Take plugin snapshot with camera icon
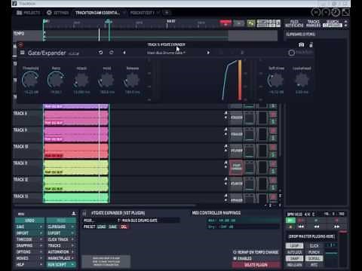Image resolution: width=362 pixels, height=271 pixels. [x=301, y=44]
